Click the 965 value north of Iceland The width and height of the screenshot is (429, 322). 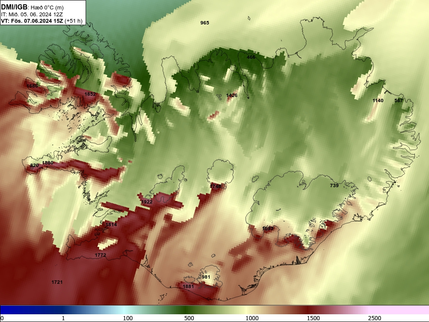tap(205, 23)
